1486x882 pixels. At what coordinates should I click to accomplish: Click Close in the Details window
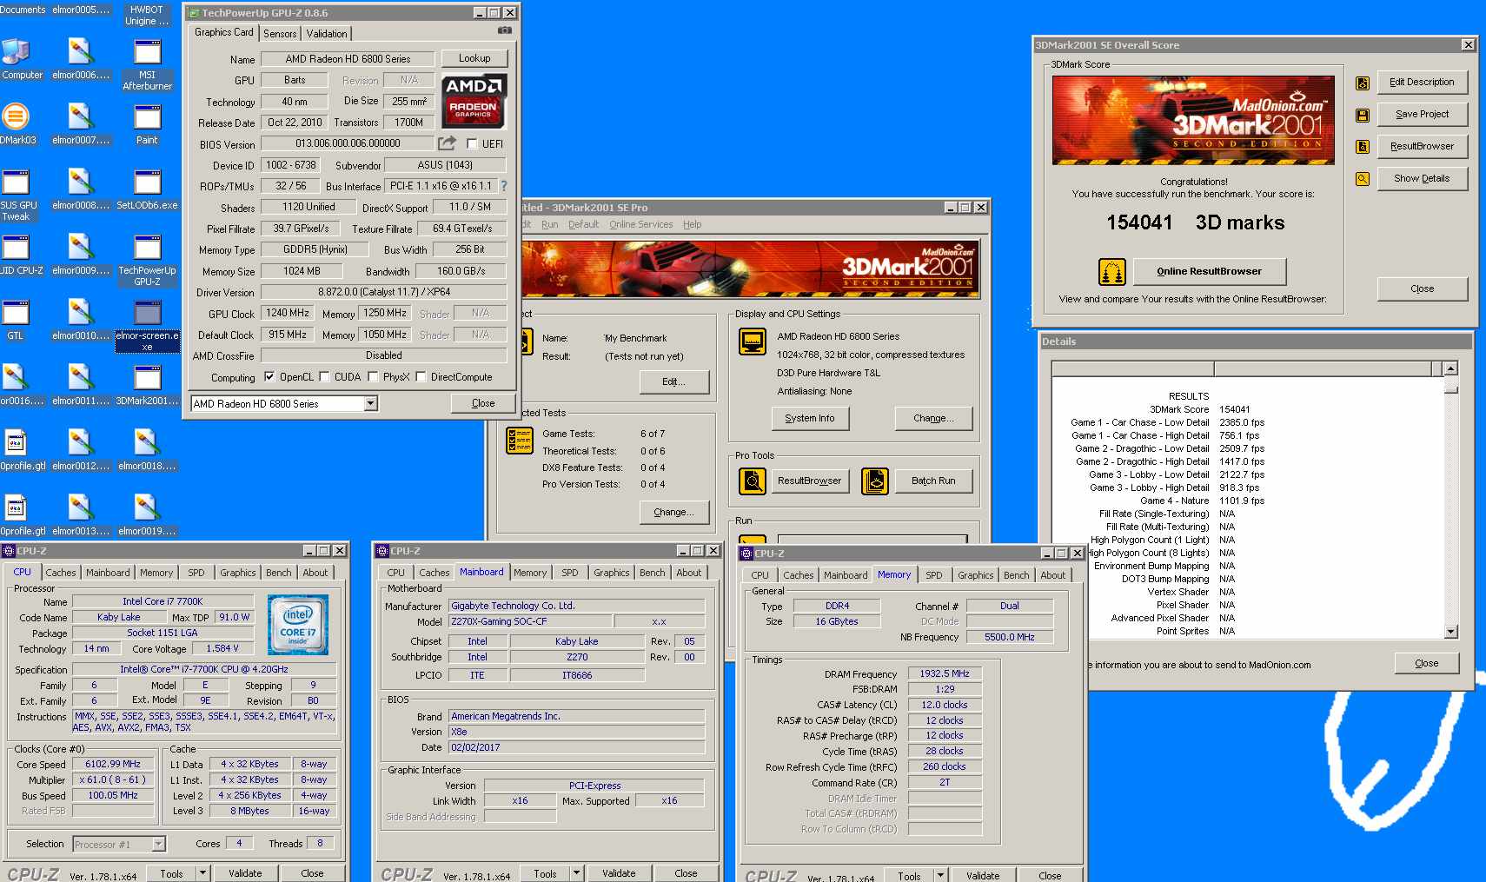tap(1426, 663)
